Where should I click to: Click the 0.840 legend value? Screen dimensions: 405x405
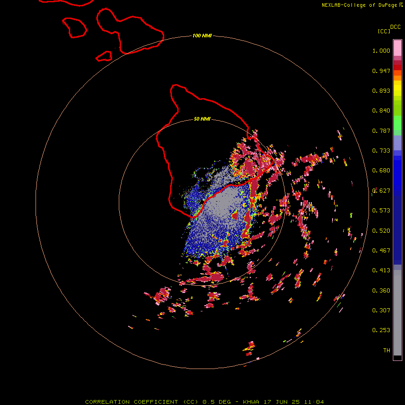(381, 111)
